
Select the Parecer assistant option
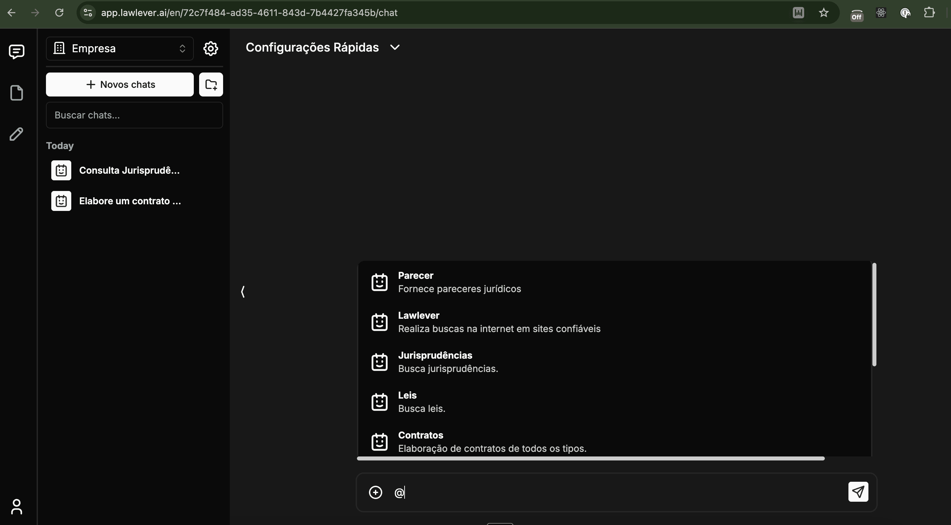614,282
